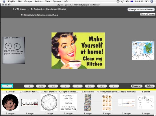The width and height of the screenshot is (156, 116).
Task: Click the '8. Secret' group label
Action: (146, 92)
